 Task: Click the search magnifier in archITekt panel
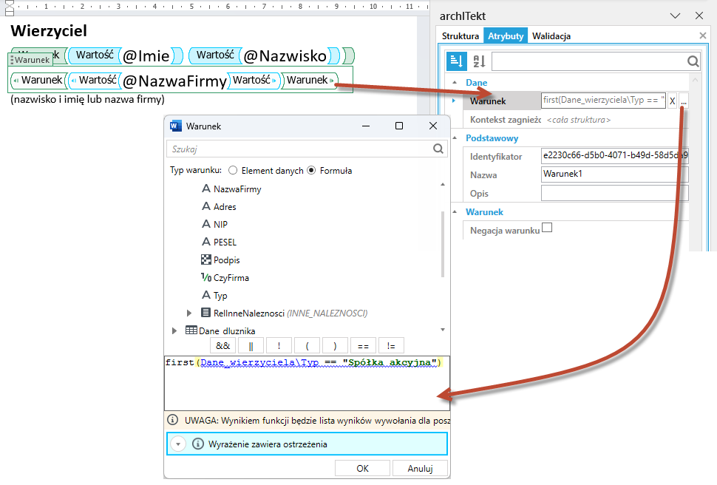(693, 61)
